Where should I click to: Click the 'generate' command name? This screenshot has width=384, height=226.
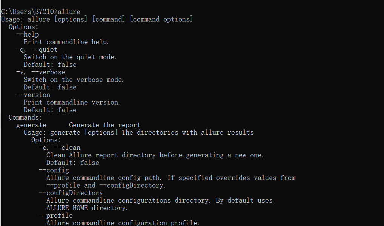(x=31, y=125)
